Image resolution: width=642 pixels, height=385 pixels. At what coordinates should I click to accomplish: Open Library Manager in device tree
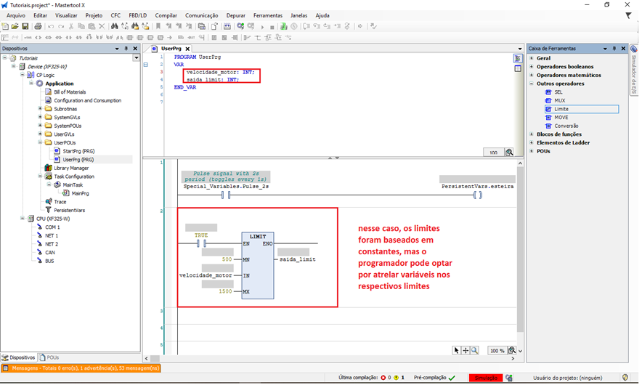(x=71, y=168)
